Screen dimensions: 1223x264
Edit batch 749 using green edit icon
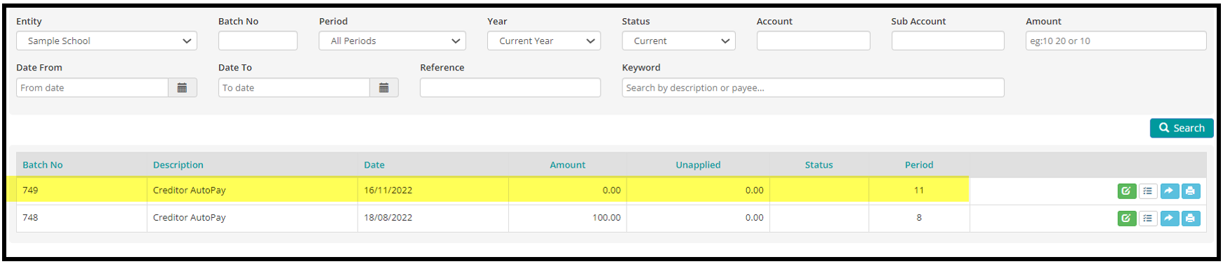(1126, 191)
